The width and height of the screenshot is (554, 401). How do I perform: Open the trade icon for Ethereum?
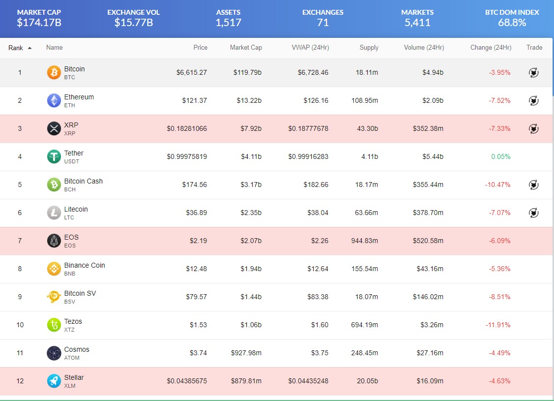[x=533, y=100]
